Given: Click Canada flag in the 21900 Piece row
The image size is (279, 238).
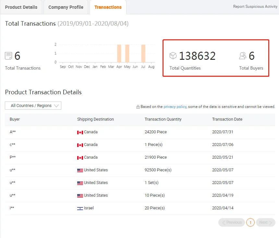Looking at the screenshot, I should click(80, 158).
